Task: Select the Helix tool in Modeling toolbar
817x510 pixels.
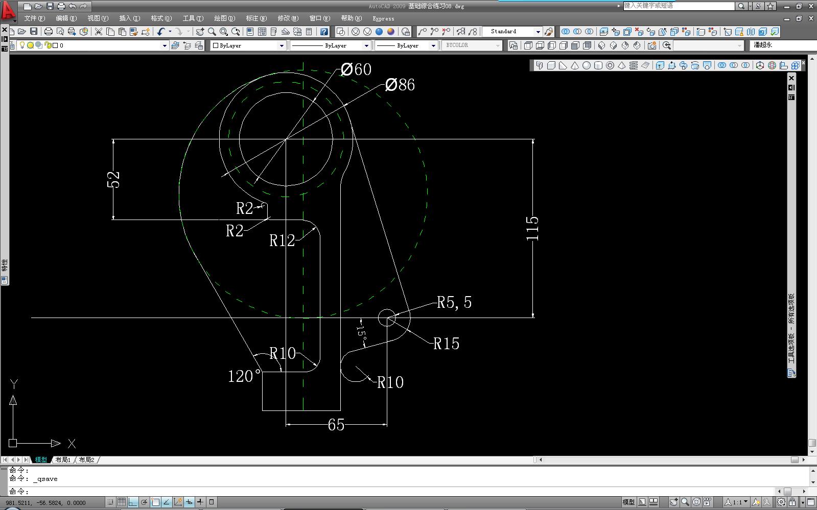Action: click(634, 65)
